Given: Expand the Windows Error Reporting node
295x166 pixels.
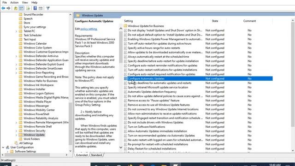Looking at the screenshot, I should point(16,73).
